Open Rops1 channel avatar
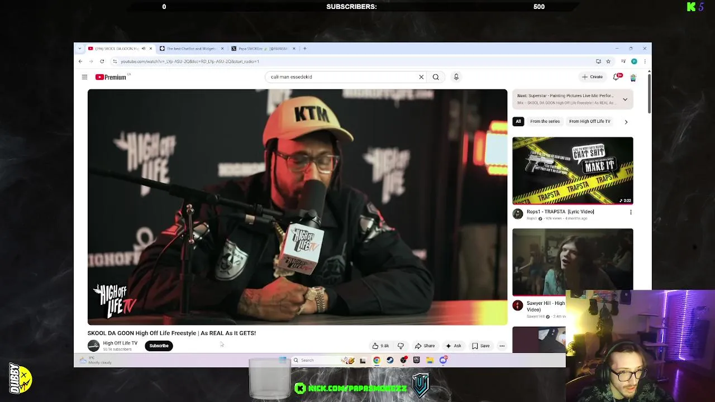715x402 pixels. pyautogui.click(x=518, y=214)
